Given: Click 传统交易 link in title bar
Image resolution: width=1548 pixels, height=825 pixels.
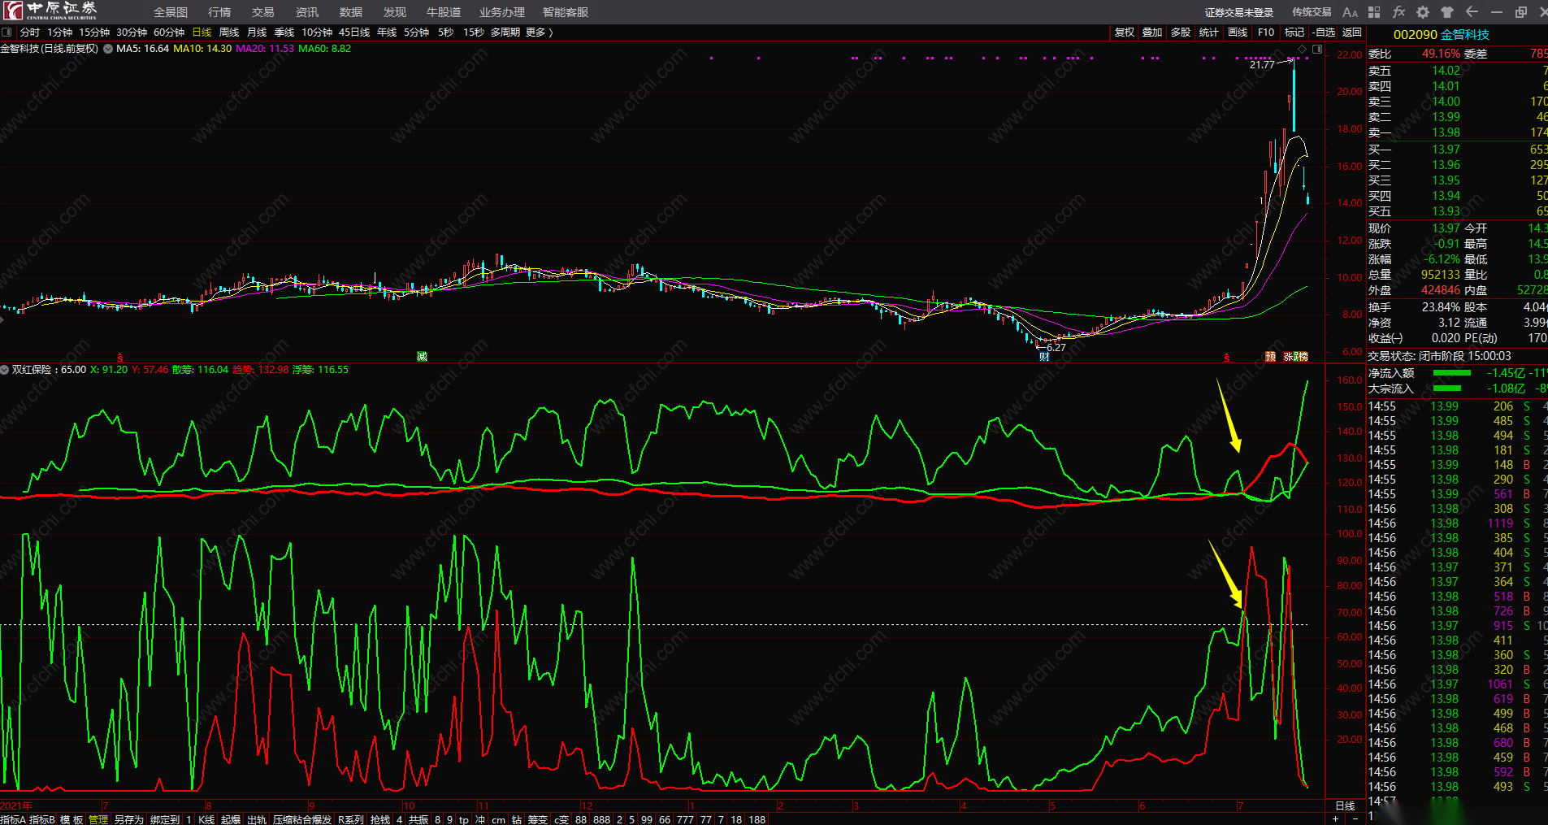Looking at the screenshot, I should click(x=1312, y=12).
